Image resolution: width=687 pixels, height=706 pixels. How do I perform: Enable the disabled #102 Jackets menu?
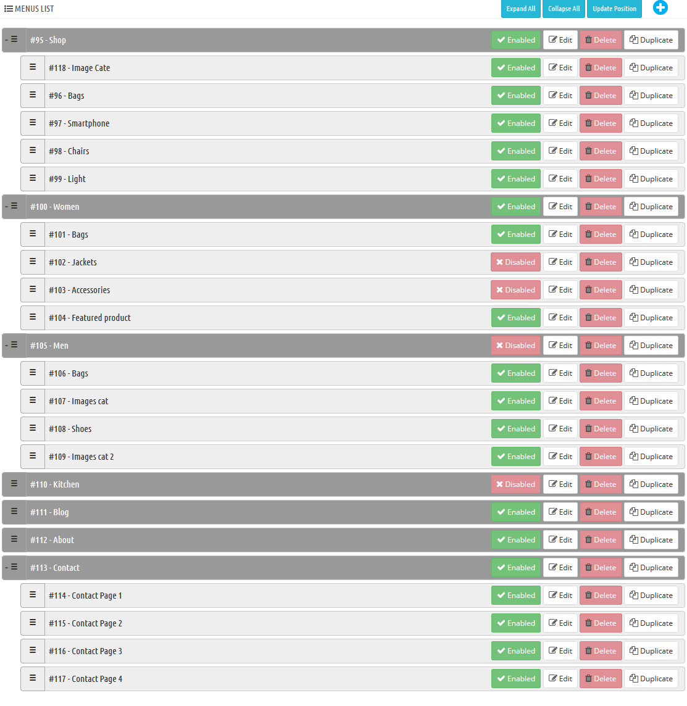click(515, 262)
